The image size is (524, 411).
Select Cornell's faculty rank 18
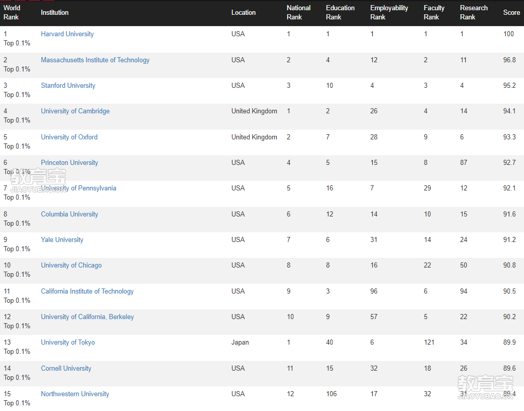pos(427,368)
